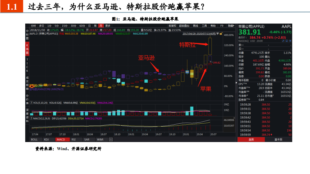
Task: Add AAPL to watchlist with plus icon
Action: (290, 41)
